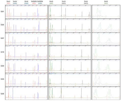This screenshot has width=121, height=101.
Task: Select the Dvit1 marker label
Action: coord(8,2)
